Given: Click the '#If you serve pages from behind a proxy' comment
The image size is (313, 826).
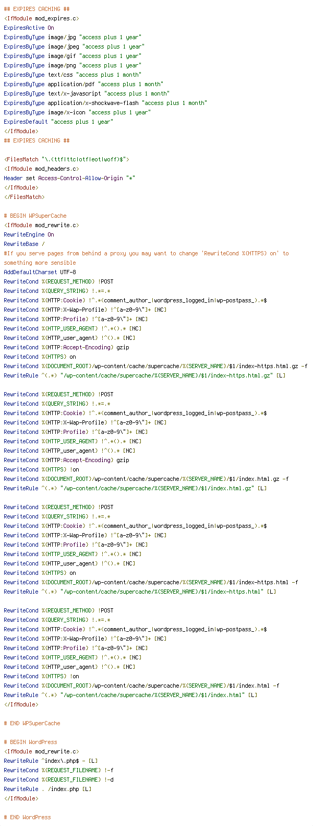Looking at the screenshot, I should pyautogui.click(x=146, y=253).
